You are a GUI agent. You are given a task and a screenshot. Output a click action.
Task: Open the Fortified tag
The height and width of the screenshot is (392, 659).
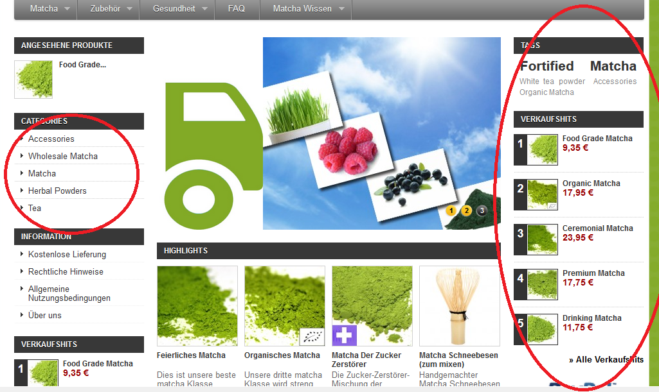coord(546,66)
